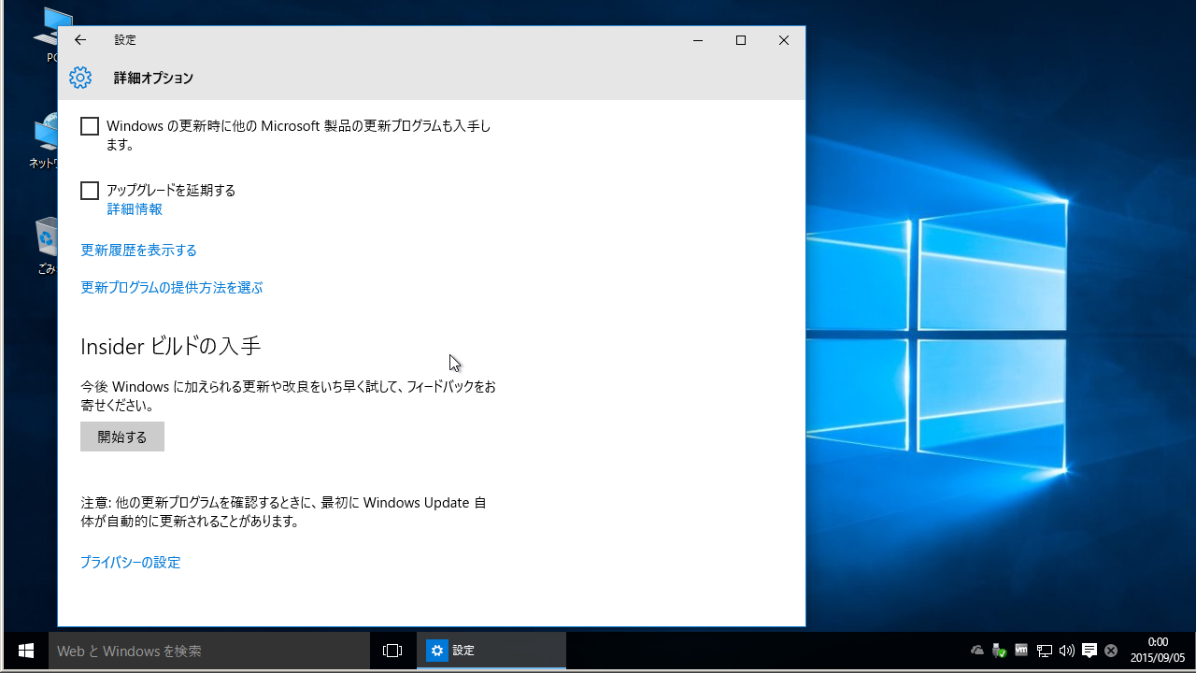Click the Web と Windows を検索 search box
This screenshot has width=1196, height=673.
pos(209,651)
